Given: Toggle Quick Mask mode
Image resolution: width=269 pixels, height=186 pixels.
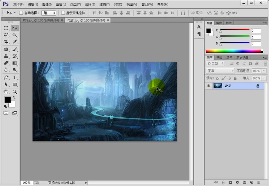Looking at the screenshot, I should click(x=6, y=113).
